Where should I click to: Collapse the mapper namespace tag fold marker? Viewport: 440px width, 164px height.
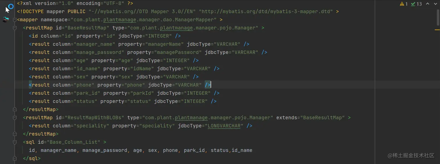click(15, 20)
